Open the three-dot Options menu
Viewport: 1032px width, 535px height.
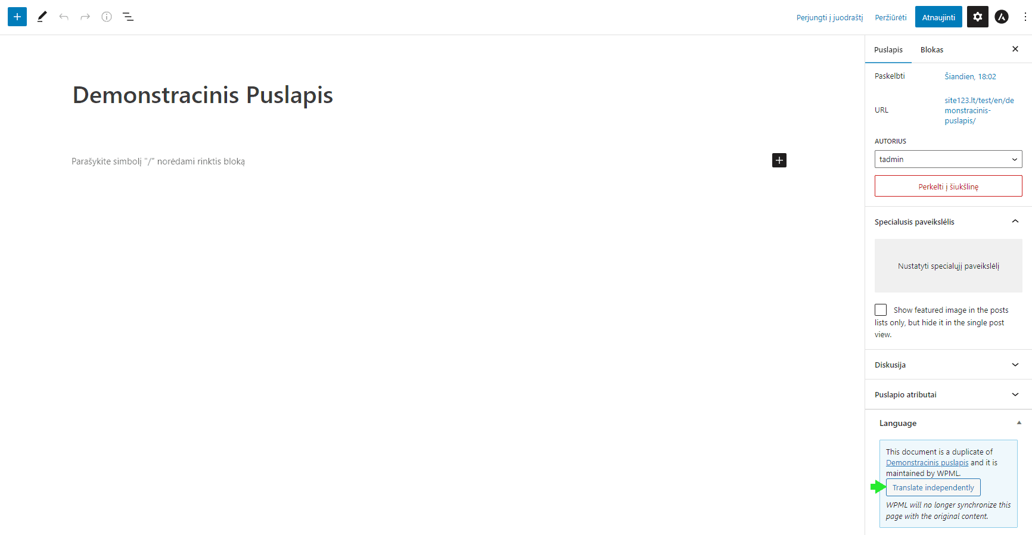click(1025, 17)
